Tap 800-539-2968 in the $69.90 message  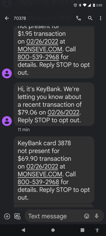pos(38,182)
